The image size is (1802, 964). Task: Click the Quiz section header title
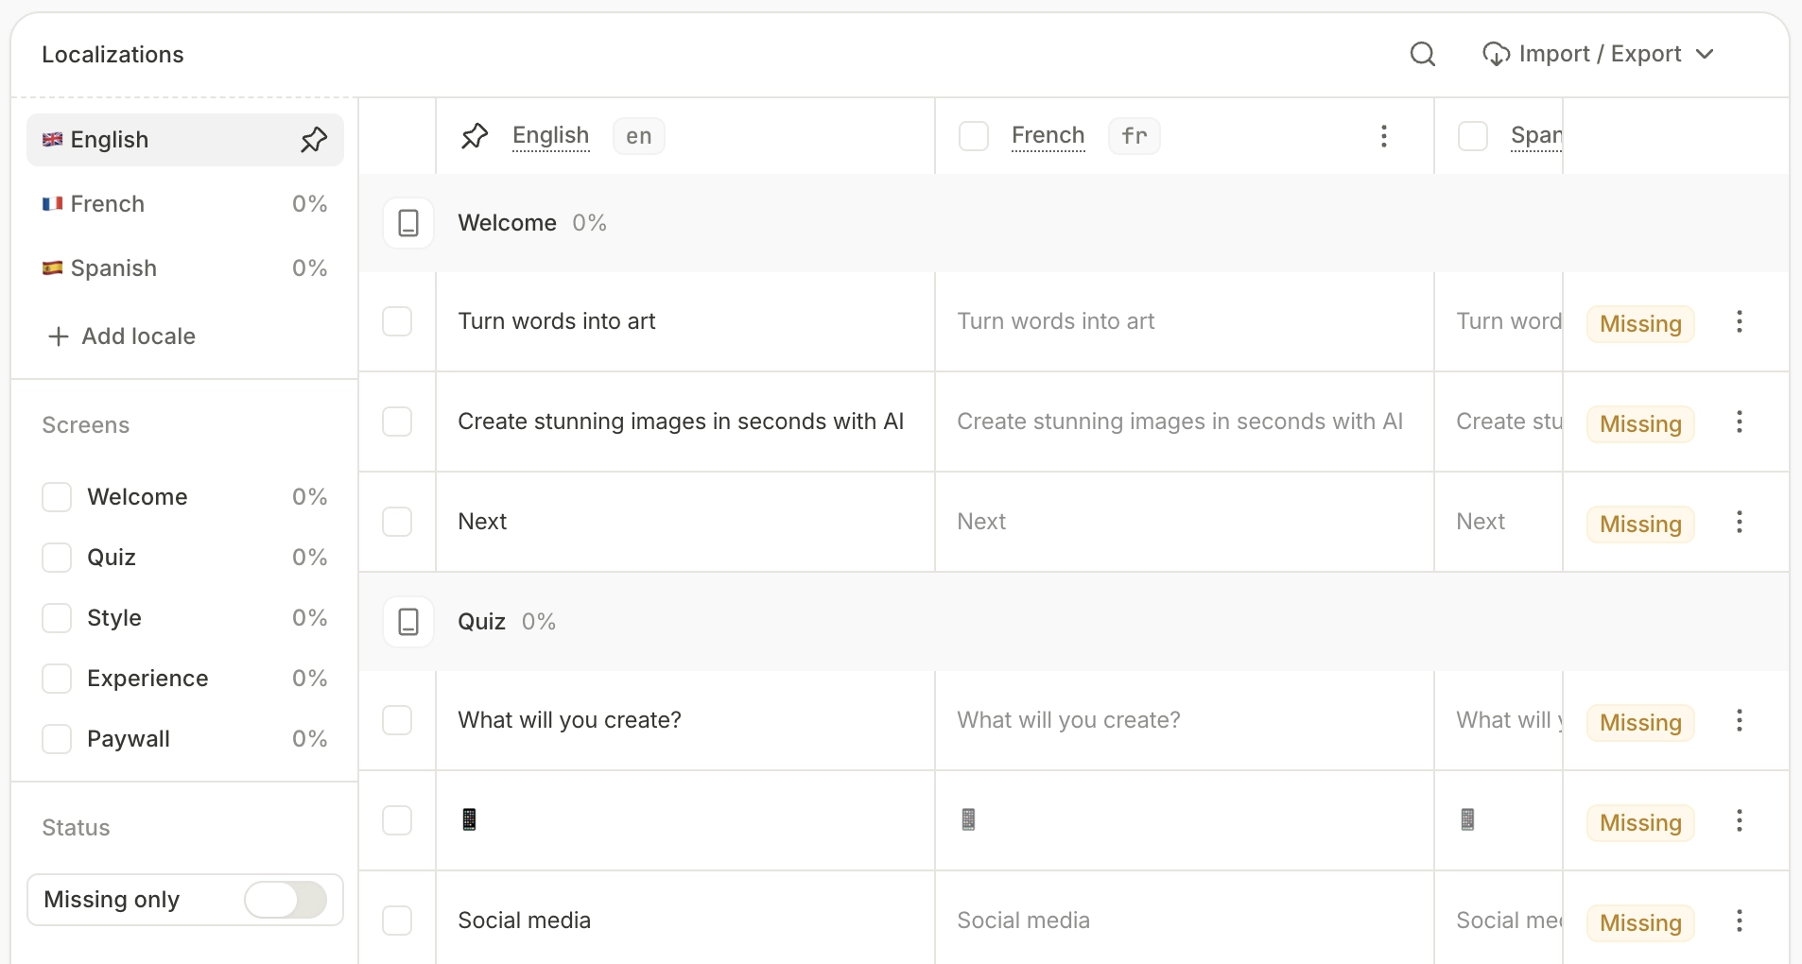[x=482, y=622]
